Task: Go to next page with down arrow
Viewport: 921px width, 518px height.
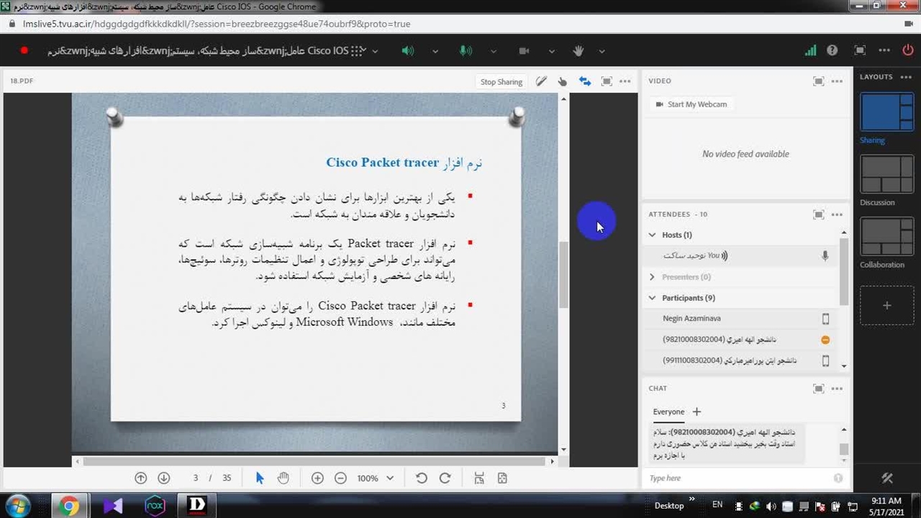Action: (164, 478)
